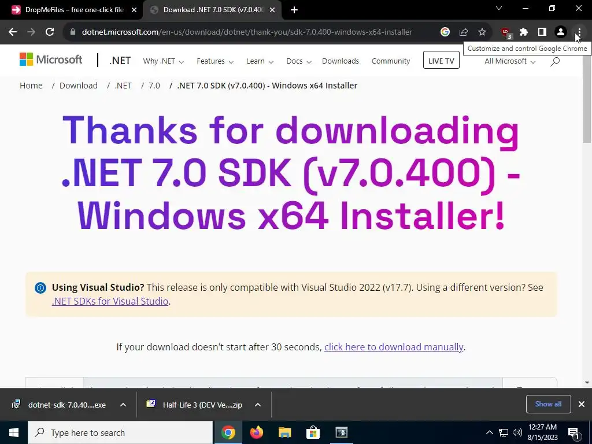
Task: Open Google Chrome from the taskbar
Action: (228, 432)
